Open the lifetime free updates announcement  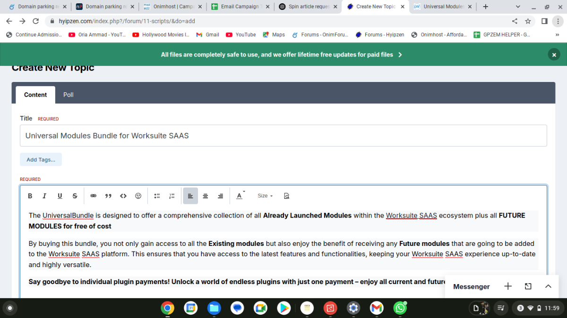coord(281,55)
